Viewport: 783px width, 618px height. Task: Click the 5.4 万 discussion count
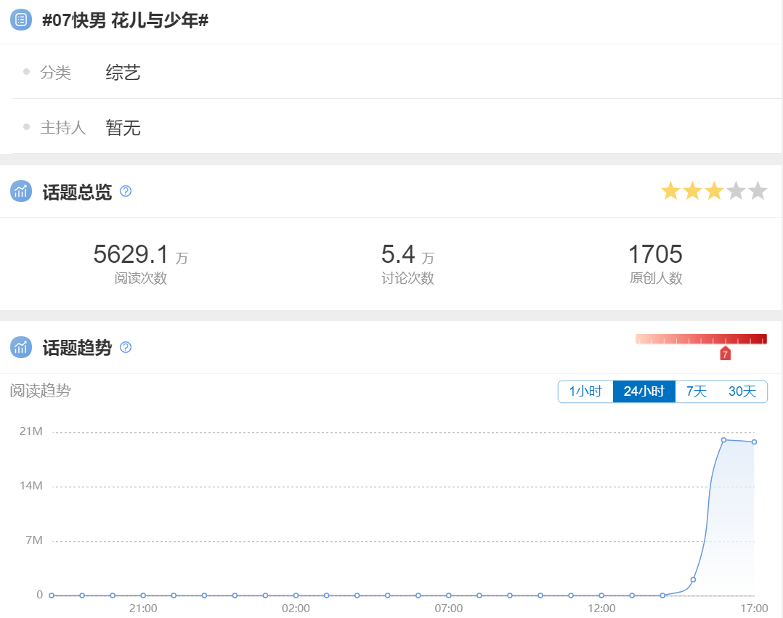(x=407, y=254)
